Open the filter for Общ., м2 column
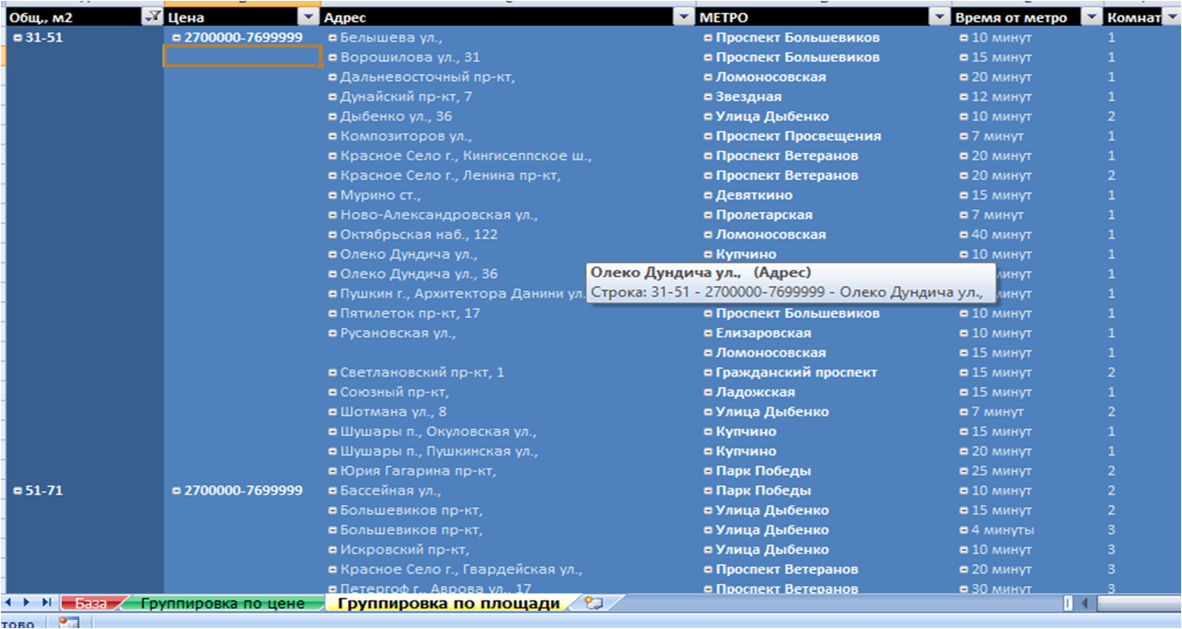The height and width of the screenshot is (629, 1182). pyautogui.click(x=152, y=17)
